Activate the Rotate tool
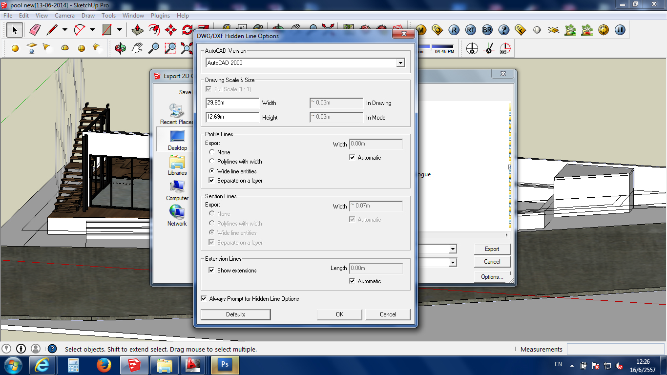Image resolution: width=667 pixels, height=375 pixels. (x=187, y=30)
